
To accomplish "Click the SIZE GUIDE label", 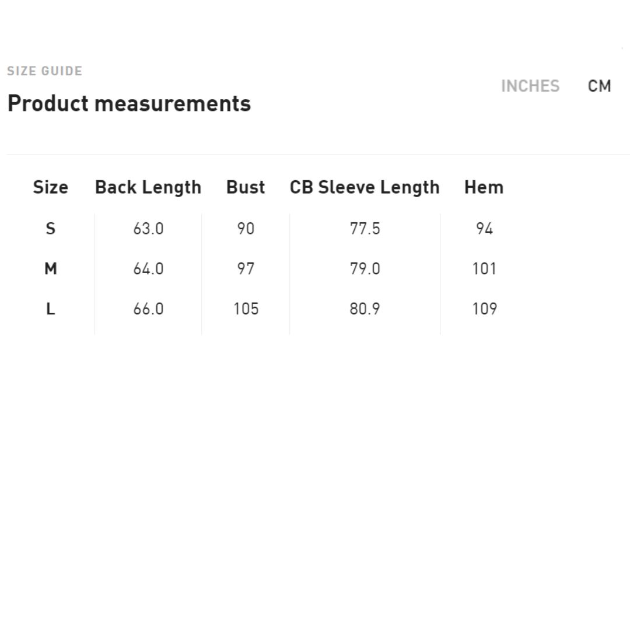I will [x=44, y=71].
